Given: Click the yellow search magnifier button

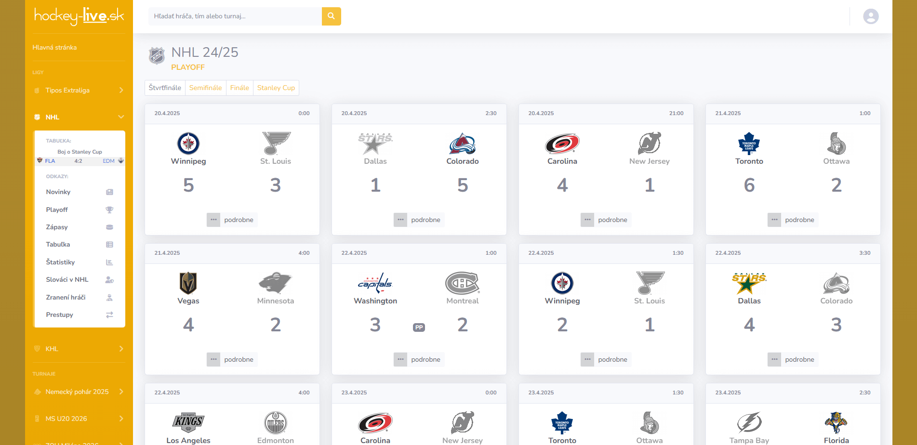Looking at the screenshot, I should pos(331,16).
